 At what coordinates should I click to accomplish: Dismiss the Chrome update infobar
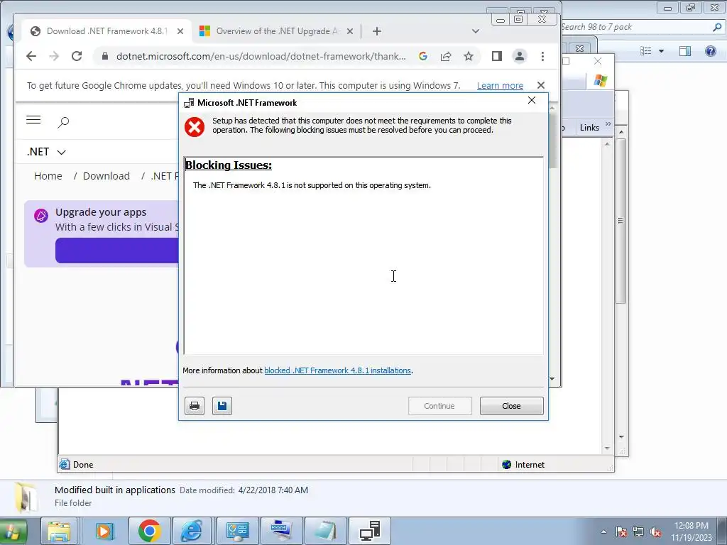540,85
